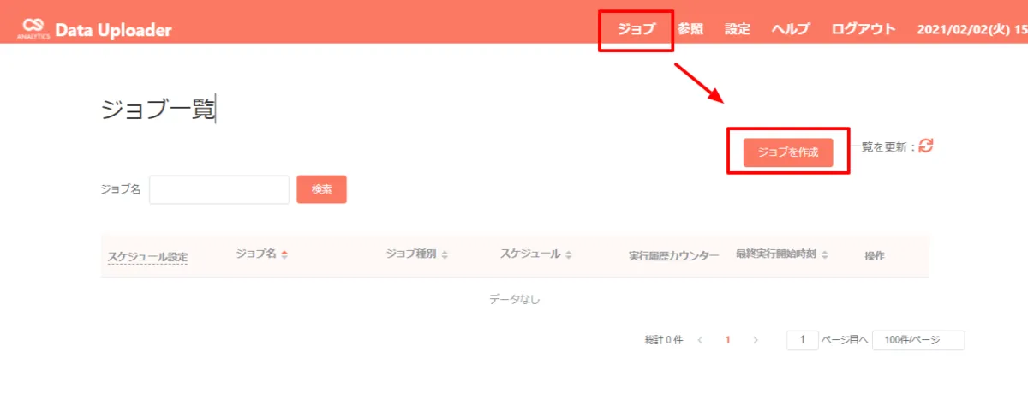Screen dimensions: 1028x406
Task: Select page 1 in pagination
Action: tap(727, 340)
